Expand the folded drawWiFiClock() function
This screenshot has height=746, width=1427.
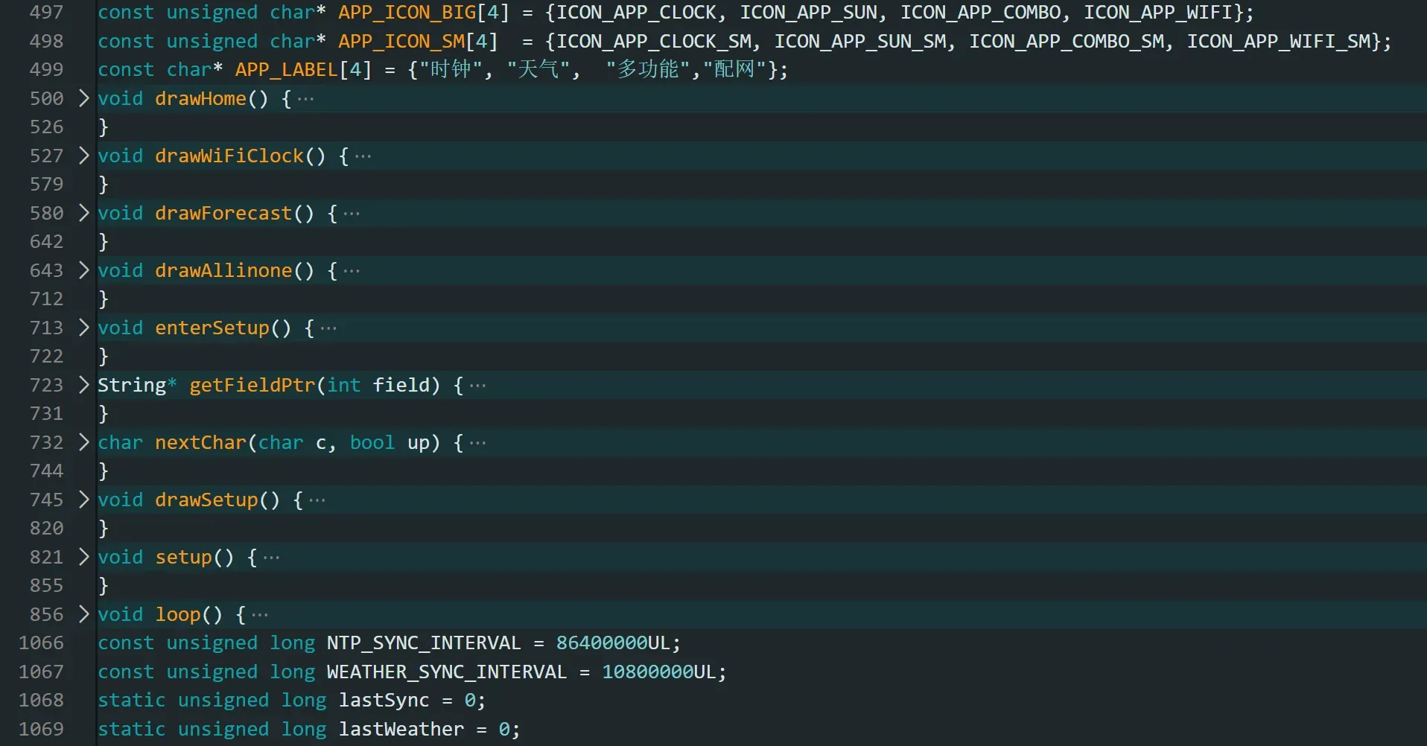point(83,156)
